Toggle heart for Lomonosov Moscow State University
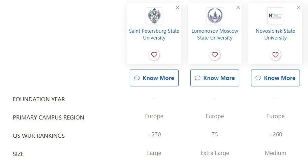 pos(215,54)
